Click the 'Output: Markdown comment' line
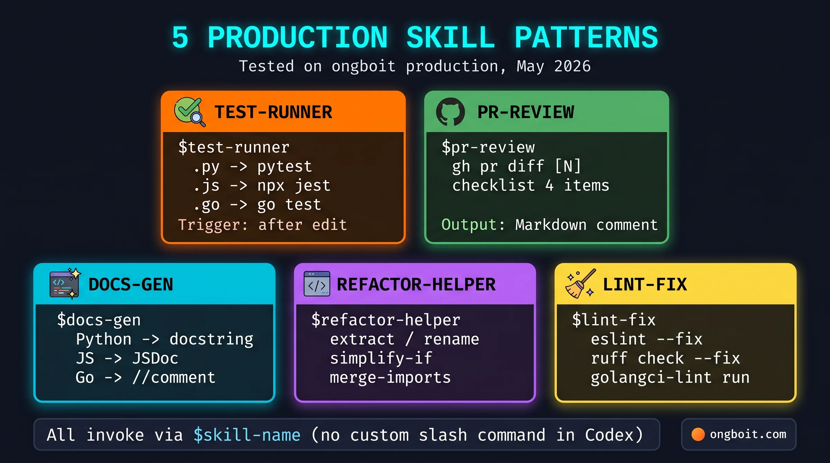Viewport: 830px width, 463px height. 550,225
